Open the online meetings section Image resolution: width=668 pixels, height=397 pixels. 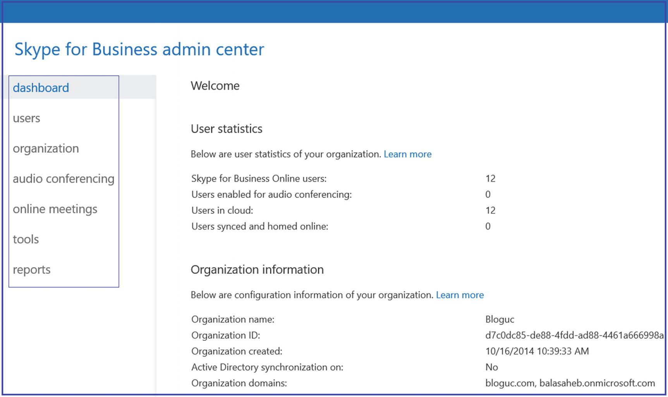click(x=55, y=209)
